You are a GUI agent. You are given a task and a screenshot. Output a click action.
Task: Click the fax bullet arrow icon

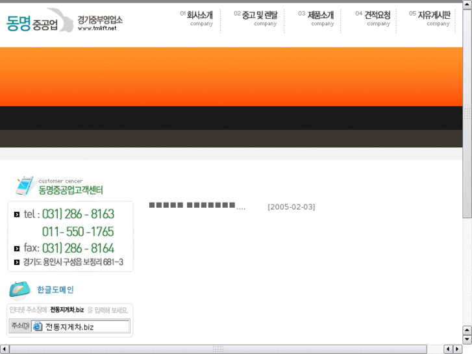click(17, 249)
